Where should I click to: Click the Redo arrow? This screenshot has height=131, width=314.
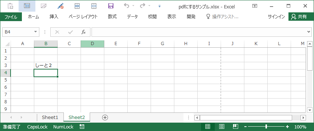pos(142,6)
